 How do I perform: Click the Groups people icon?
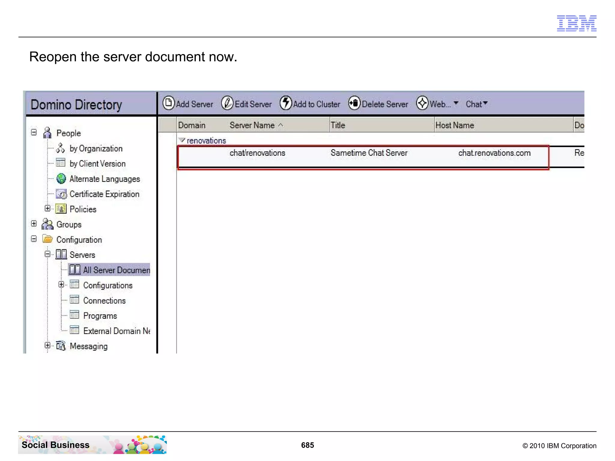pos(47,224)
